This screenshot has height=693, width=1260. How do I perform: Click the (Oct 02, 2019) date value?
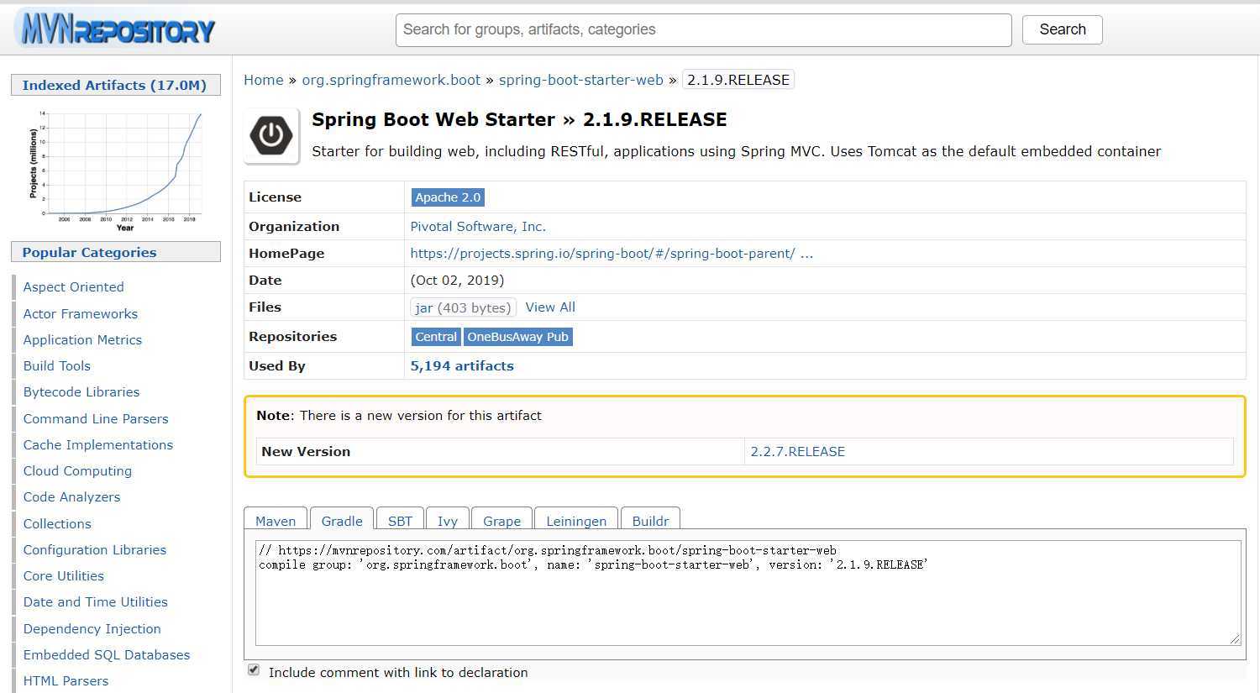click(x=457, y=281)
